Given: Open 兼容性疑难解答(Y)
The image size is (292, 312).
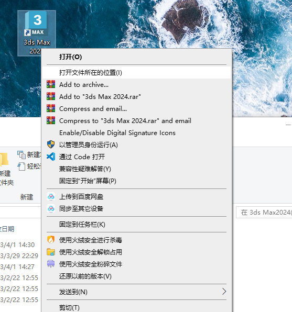Looking at the screenshot, I should (136, 169).
